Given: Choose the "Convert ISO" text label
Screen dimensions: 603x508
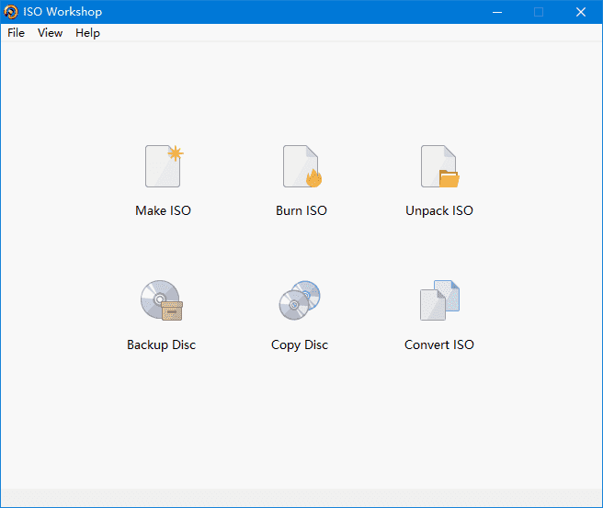Looking at the screenshot, I should pyautogui.click(x=439, y=345).
